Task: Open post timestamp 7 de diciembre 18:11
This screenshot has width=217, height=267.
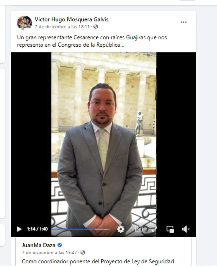Action: pyautogui.click(x=62, y=26)
